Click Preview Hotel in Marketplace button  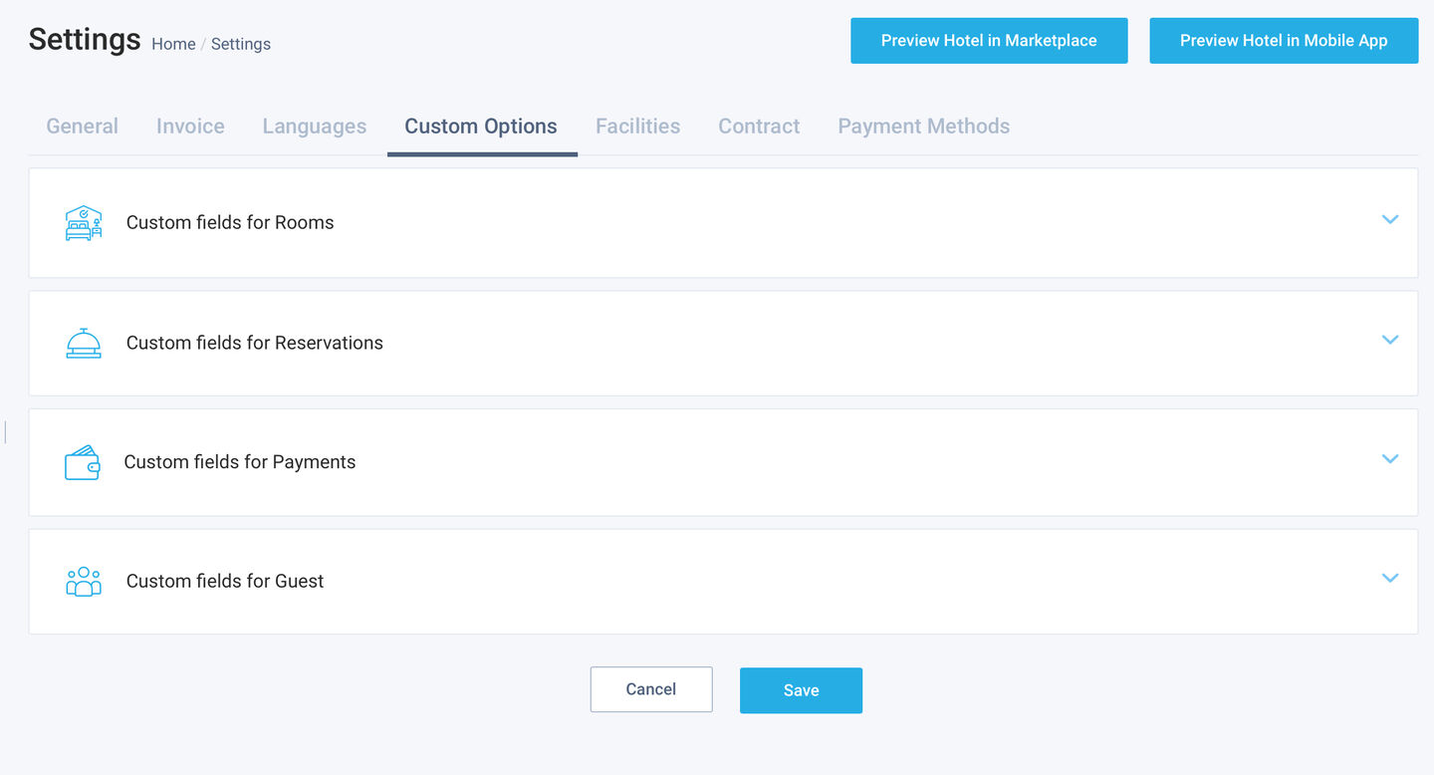pyautogui.click(x=989, y=41)
